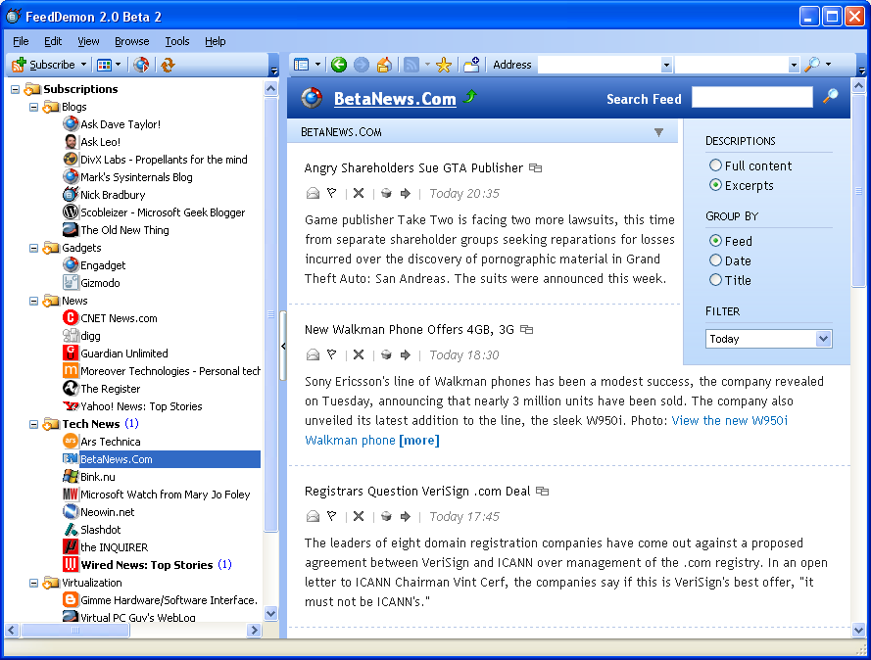Group by Title radio button
Screen dimensions: 871x660
(715, 280)
